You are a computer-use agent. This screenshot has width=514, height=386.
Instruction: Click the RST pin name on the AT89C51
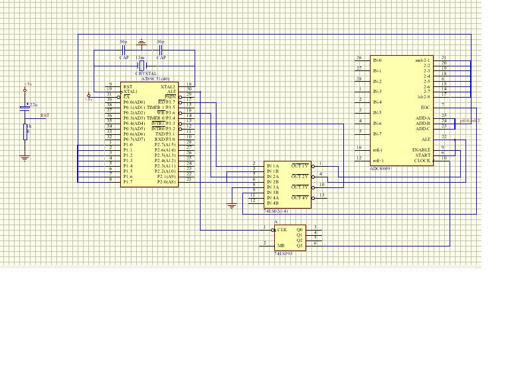click(128, 86)
